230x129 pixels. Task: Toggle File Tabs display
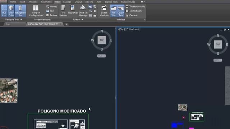114,11
